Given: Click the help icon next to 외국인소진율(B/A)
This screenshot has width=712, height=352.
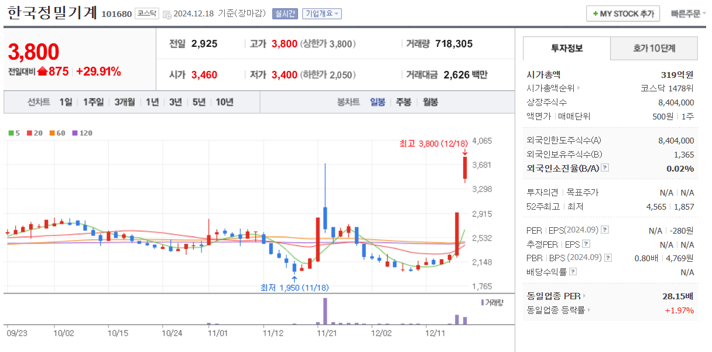Looking at the screenshot, I should click(x=605, y=168).
